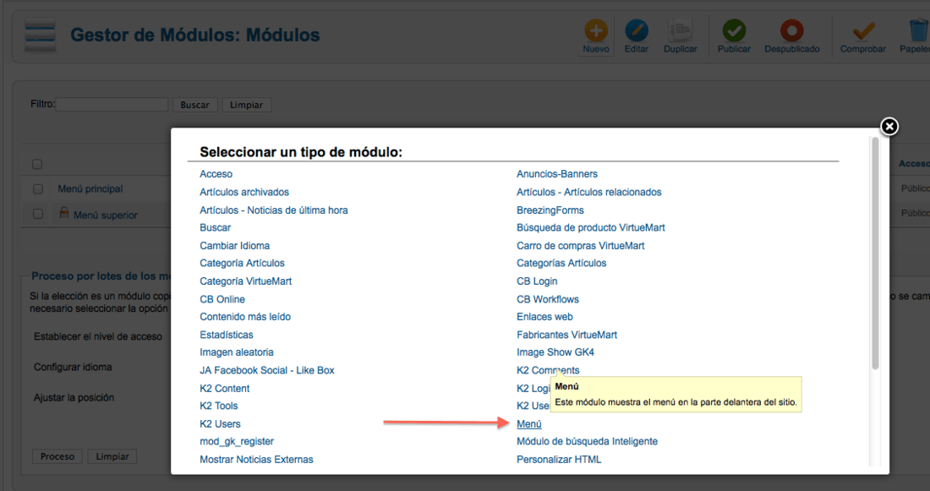Select Categoría VirtueMart module type
Viewport: 930px width, 491px height.
(x=245, y=281)
